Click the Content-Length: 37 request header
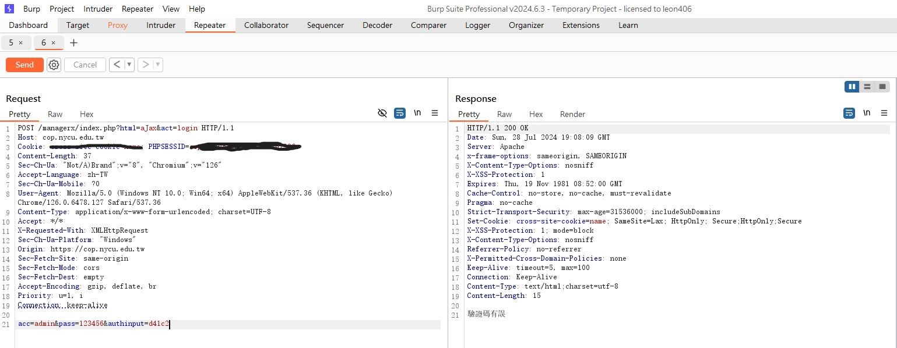897x348 pixels. [x=54, y=156]
